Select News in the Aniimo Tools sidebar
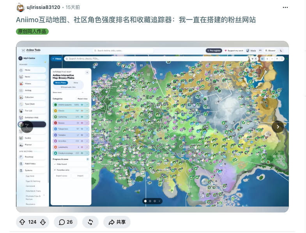This screenshot has width=306, height=233. pos(32,77)
